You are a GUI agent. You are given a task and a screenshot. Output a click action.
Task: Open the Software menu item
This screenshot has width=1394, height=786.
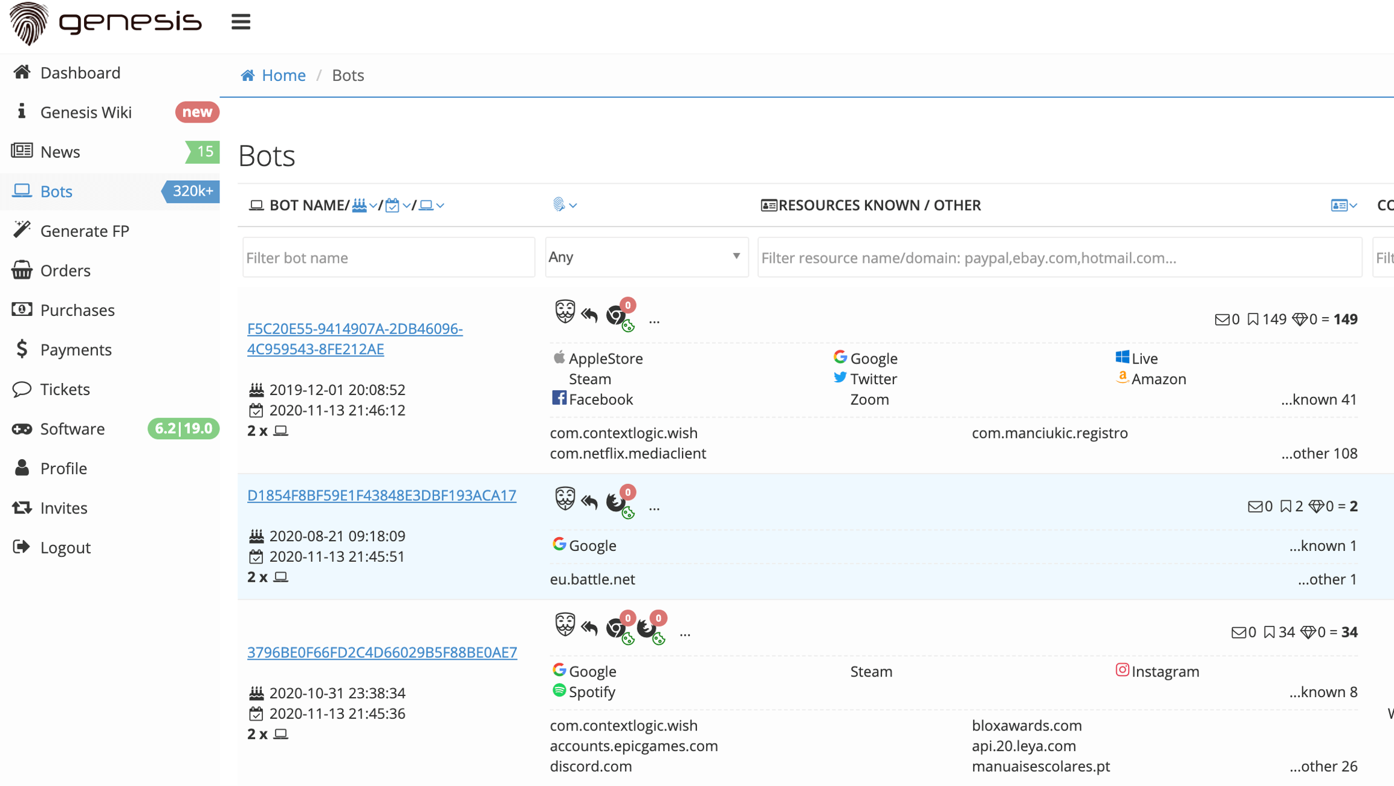click(x=72, y=428)
